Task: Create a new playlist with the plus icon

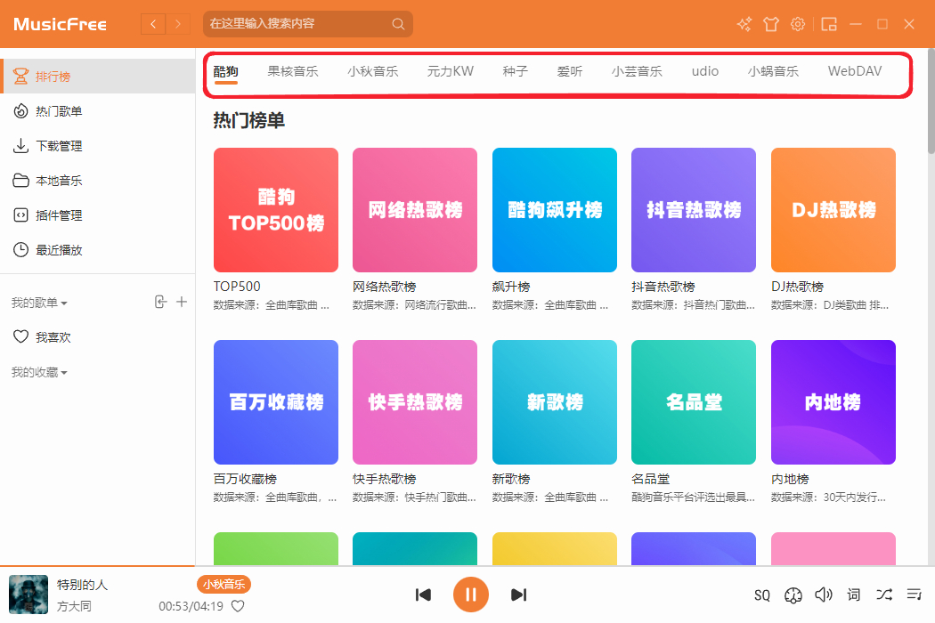Action: (182, 303)
